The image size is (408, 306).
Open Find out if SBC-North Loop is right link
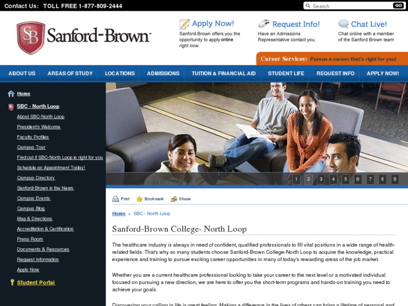pos(60,157)
